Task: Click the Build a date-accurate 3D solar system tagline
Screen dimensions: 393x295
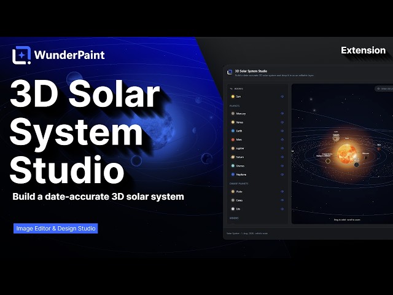Action: pos(98,197)
